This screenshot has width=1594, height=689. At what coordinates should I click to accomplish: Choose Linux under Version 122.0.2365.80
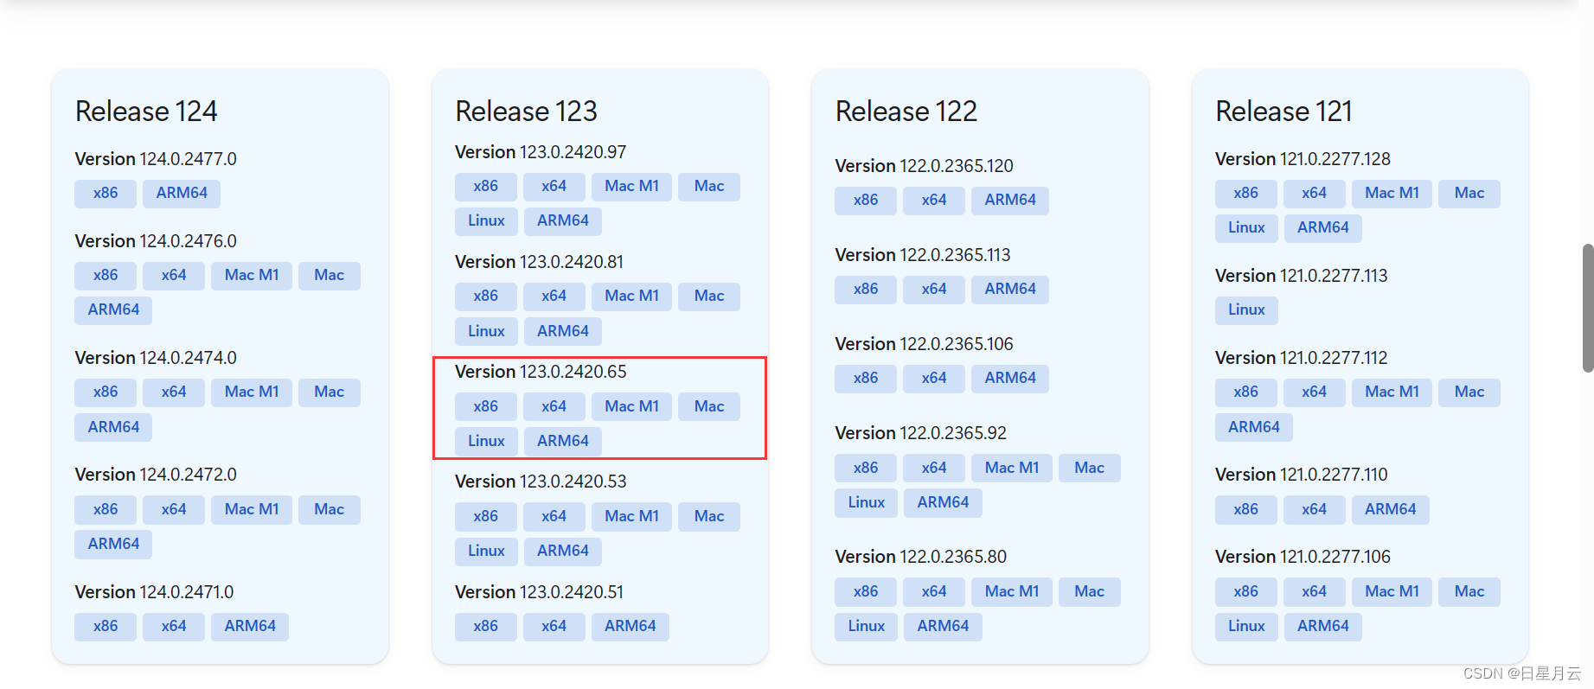[867, 627]
